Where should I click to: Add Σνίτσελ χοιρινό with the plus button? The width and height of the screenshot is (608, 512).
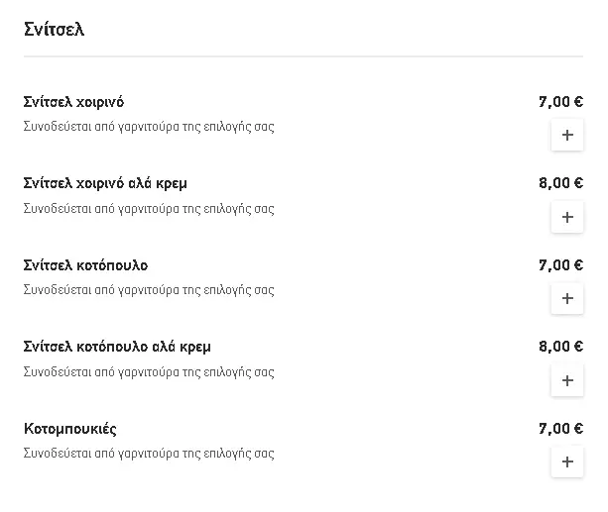tap(567, 135)
